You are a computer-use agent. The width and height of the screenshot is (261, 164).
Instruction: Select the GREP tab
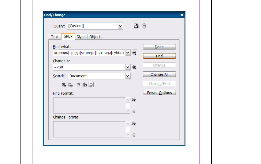point(68,36)
